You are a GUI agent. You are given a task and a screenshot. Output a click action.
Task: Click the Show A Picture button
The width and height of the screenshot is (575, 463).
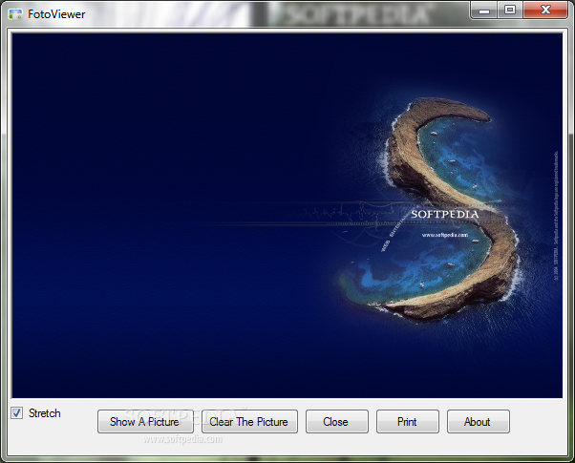tap(145, 422)
